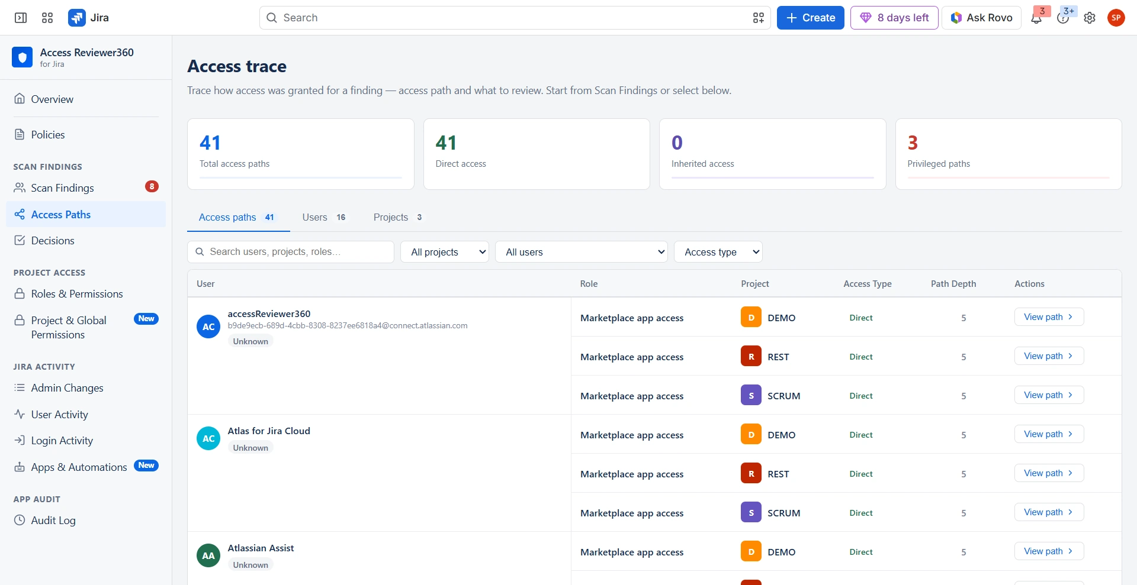Click the Search users, projects, roles field

[291, 252]
